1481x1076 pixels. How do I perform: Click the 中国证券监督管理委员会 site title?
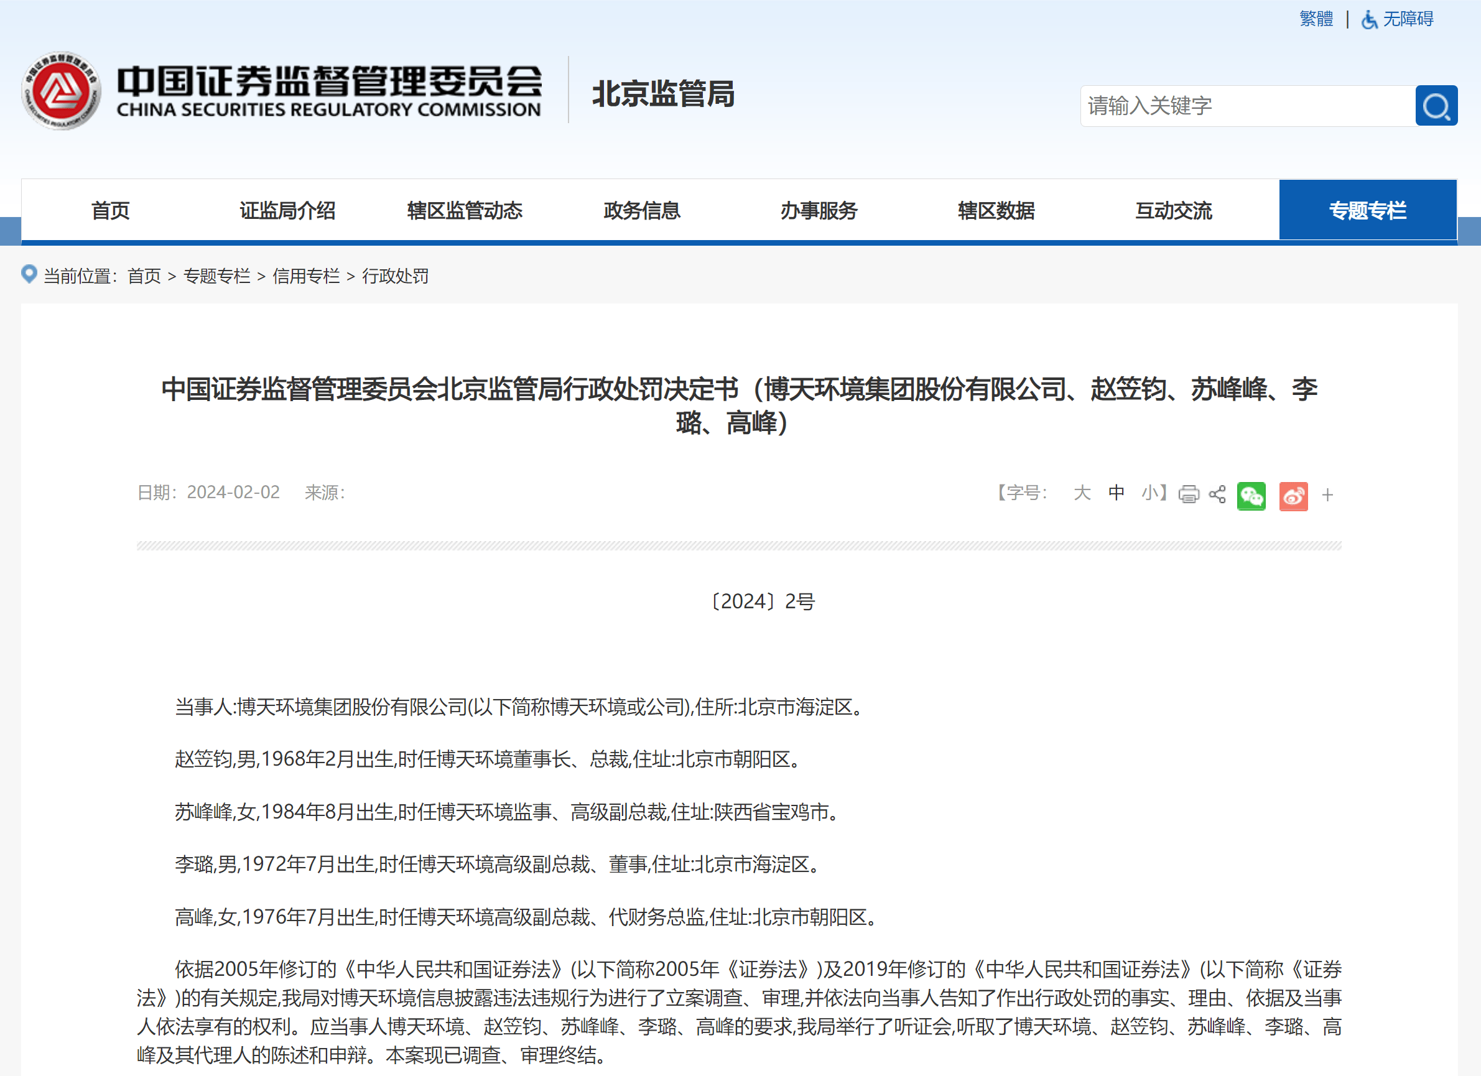coord(329,81)
